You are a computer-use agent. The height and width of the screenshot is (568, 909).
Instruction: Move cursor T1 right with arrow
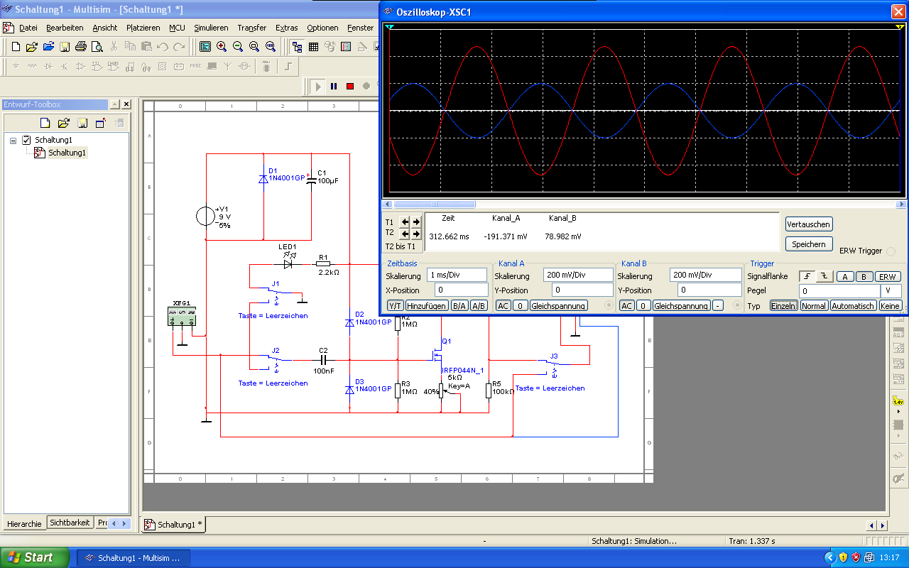tap(416, 222)
